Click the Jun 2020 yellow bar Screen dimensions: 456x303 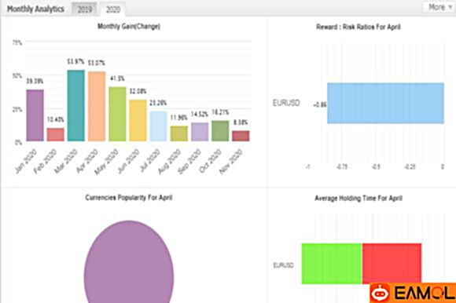pos(138,120)
